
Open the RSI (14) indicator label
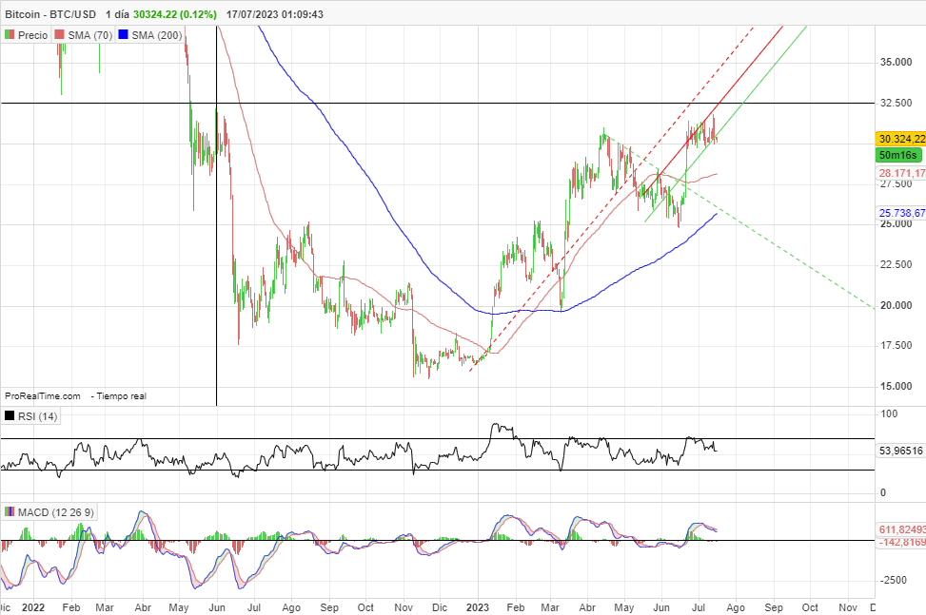[x=37, y=416]
